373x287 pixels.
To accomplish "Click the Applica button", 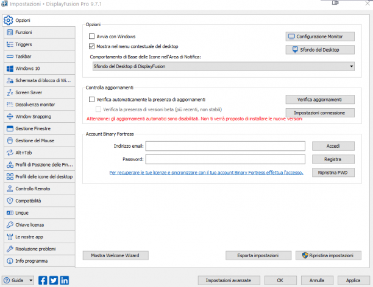I will [353, 280].
